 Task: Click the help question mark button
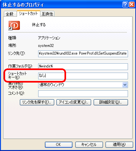(125, 4)
